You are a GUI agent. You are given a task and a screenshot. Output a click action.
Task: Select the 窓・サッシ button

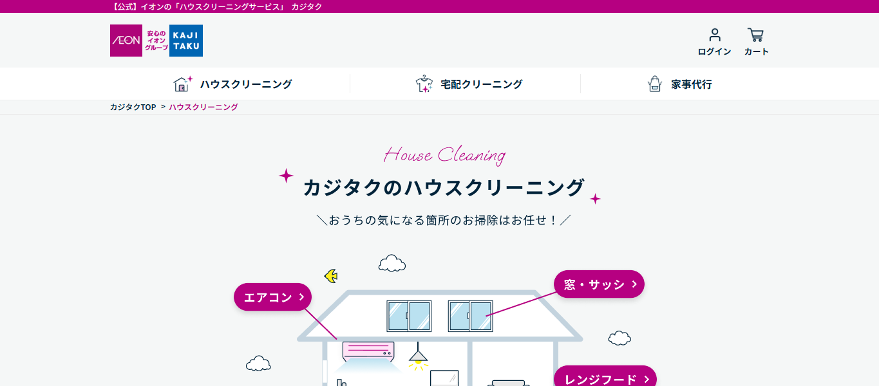[599, 284]
